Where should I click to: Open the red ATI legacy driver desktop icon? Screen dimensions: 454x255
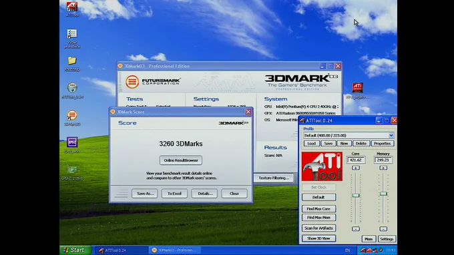pyautogui.click(x=357, y=91)
